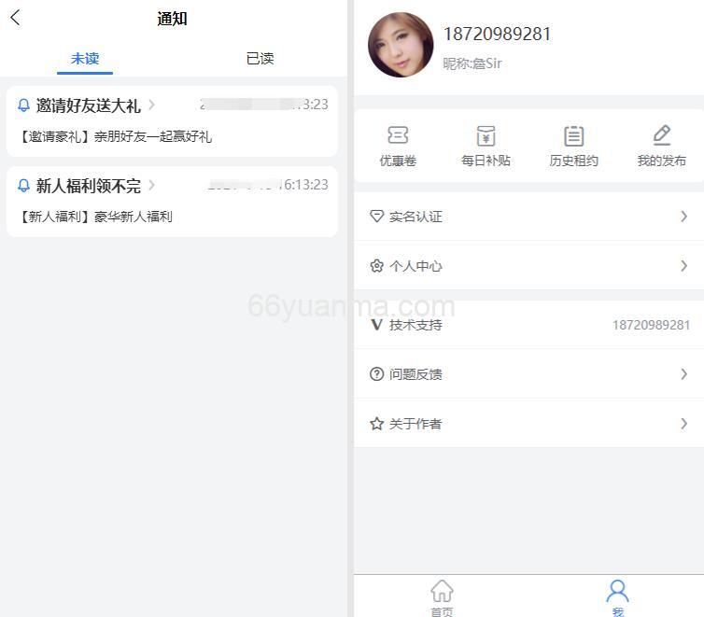Open the 邀请好友送大礼 notification title
Viewport: 704px width, 617px height.
click(88, 105)
